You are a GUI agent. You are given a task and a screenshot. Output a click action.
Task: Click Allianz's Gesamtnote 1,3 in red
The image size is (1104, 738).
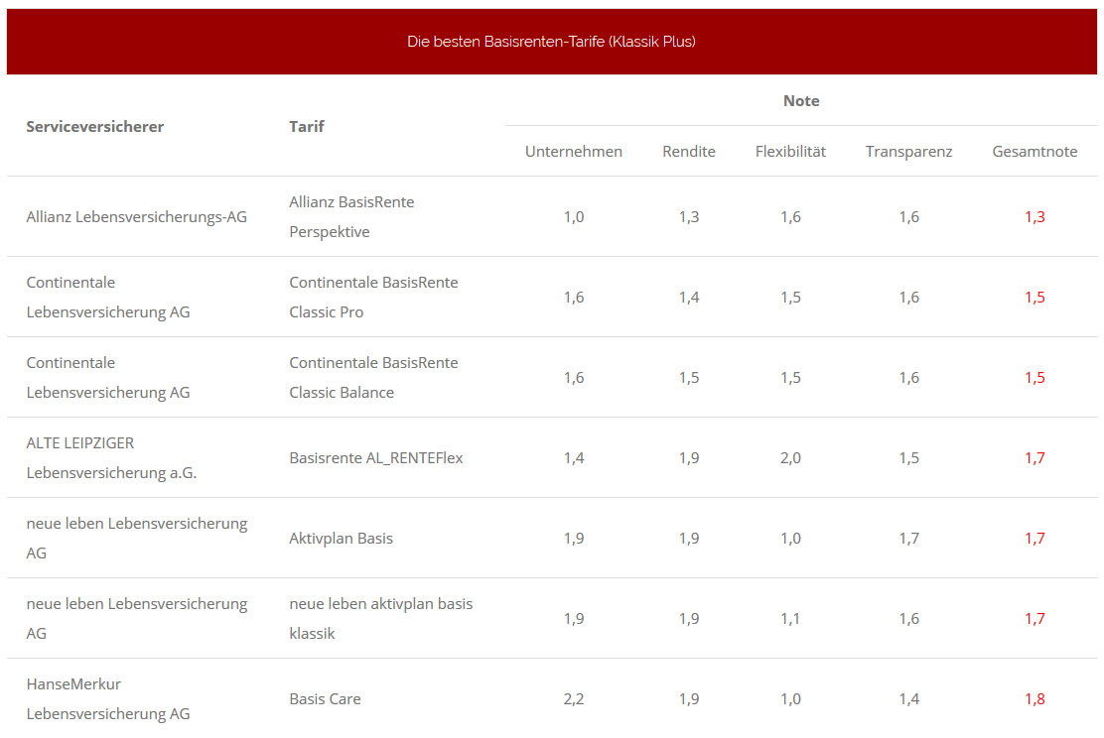[x=1035, y=216]
